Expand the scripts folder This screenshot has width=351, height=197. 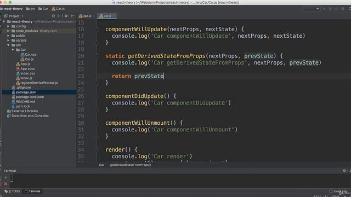click(x=8, y=40)
